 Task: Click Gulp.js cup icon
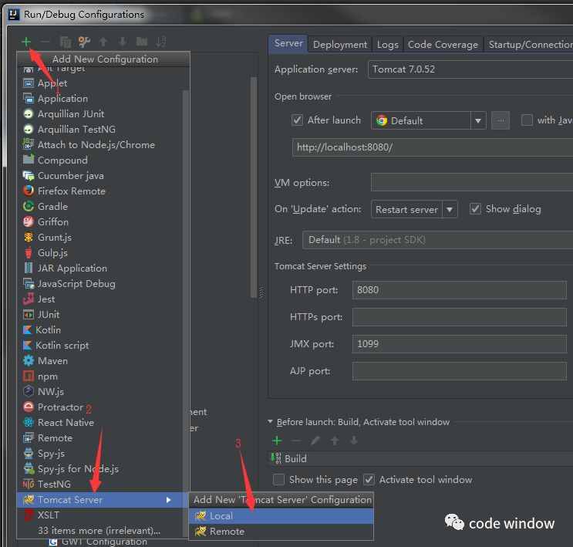click(x=29, y=252)
